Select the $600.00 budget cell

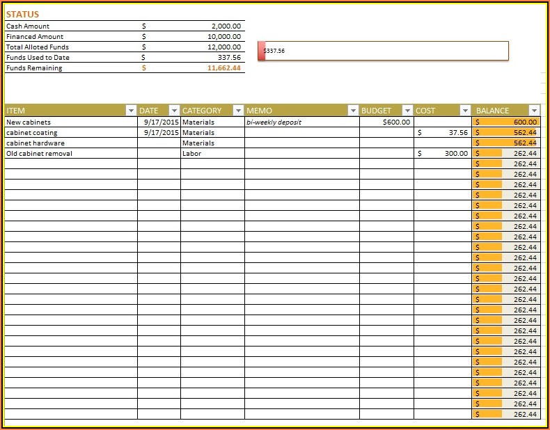[386, 122]
